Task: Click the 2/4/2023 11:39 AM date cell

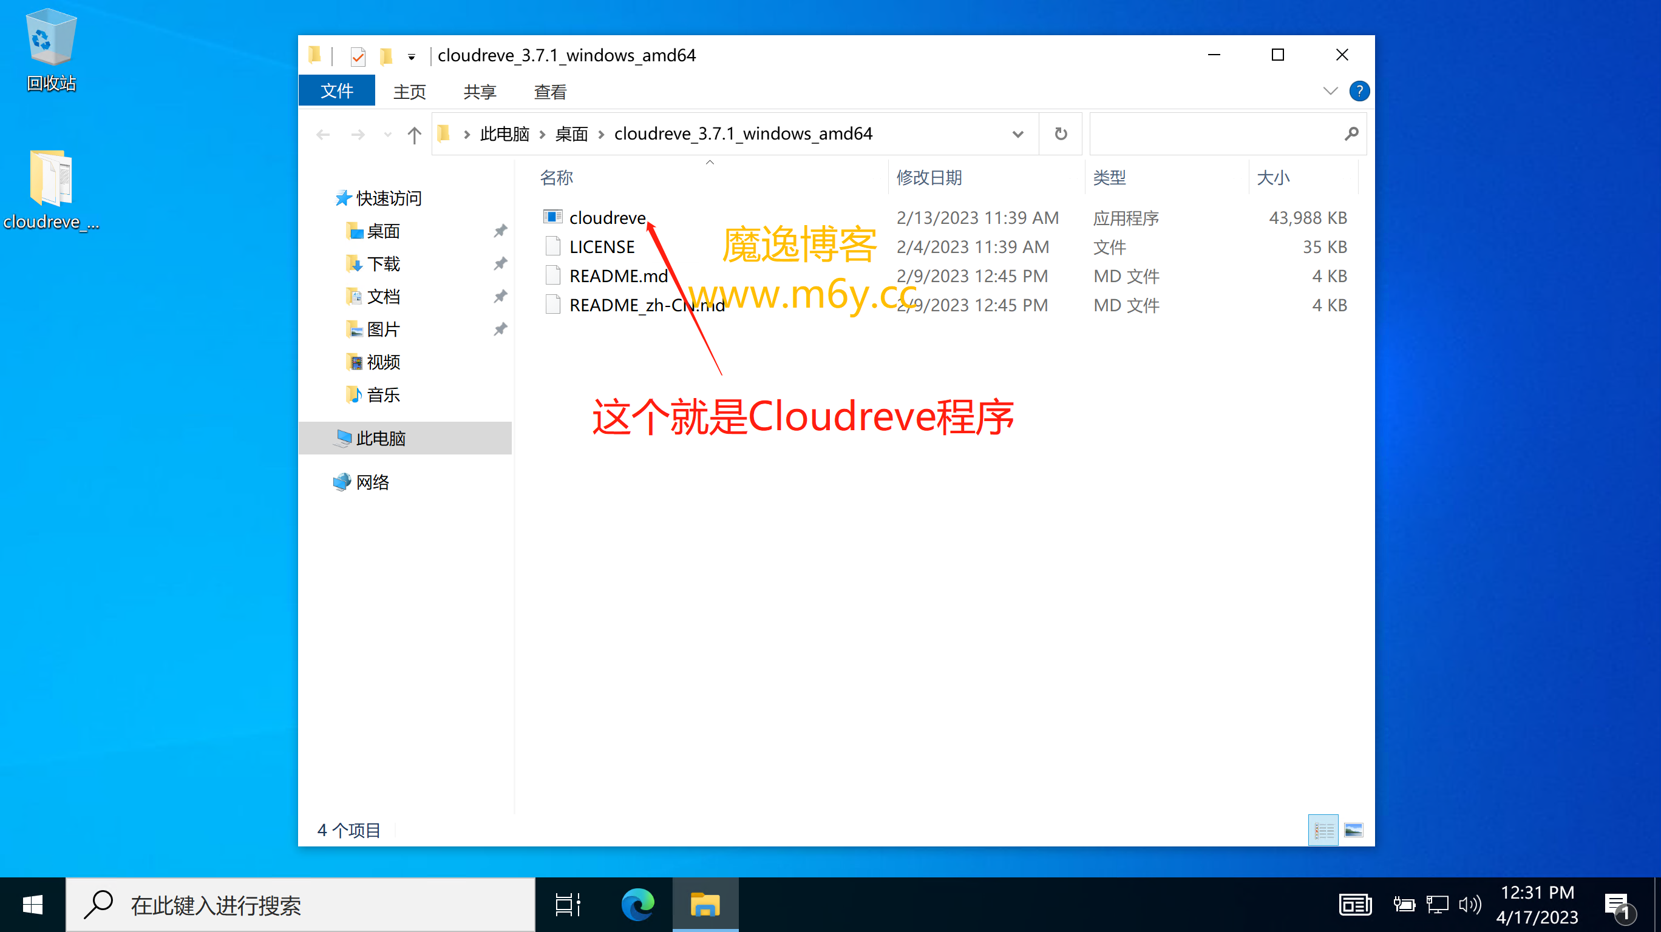Action: [973, 247]
